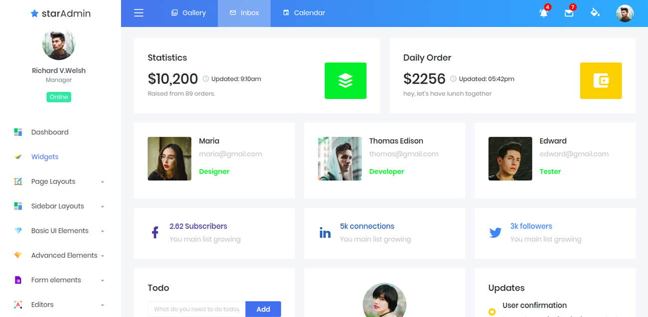
Task: Click the green Statistics layers icon
Action: tap(345, 81)
